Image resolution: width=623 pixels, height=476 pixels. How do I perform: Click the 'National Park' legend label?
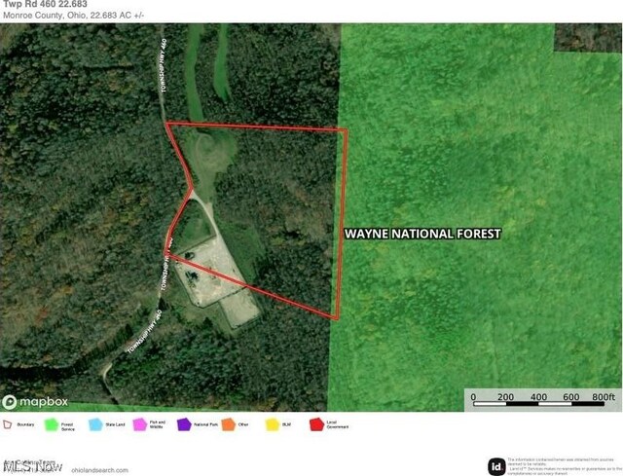[x=205, y=424]
